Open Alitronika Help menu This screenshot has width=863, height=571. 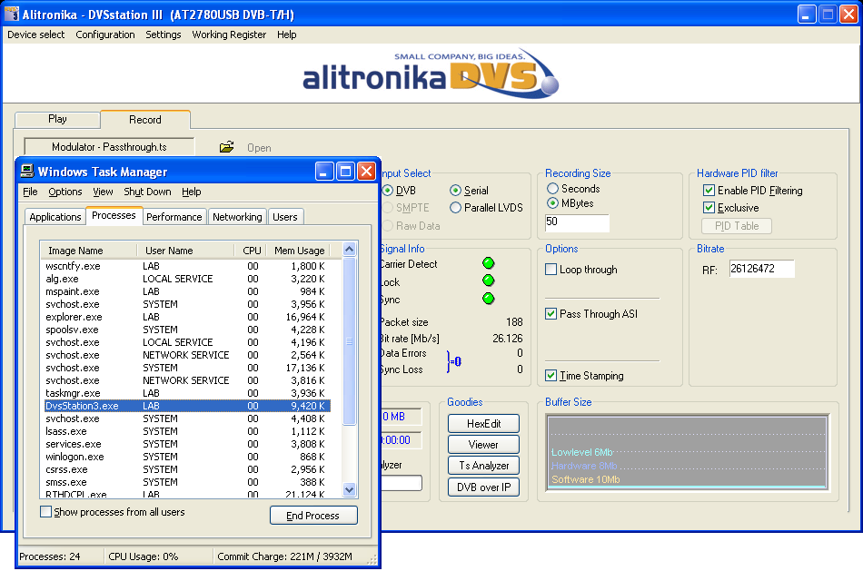(x=287, y=34)
